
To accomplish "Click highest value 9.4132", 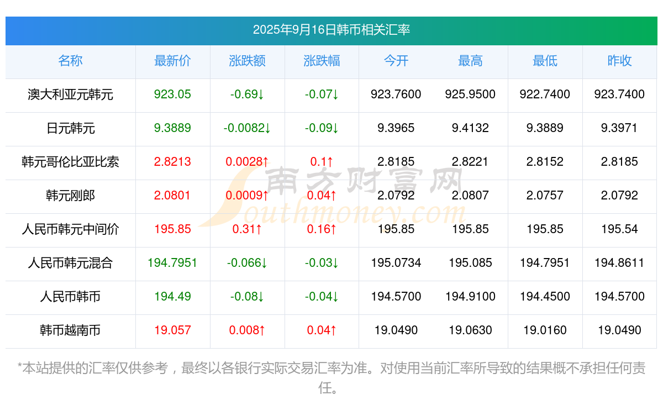I will pos(470,128).
